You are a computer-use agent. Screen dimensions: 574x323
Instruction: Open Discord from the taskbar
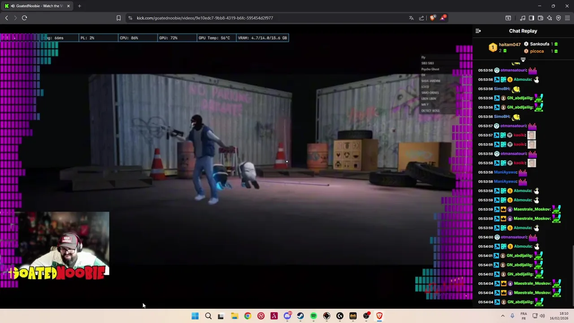pyautogui.click(x=287, y=316)
